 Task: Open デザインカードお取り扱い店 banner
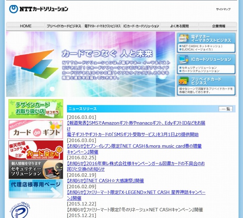pyautogui.click(x=36, y=109)
